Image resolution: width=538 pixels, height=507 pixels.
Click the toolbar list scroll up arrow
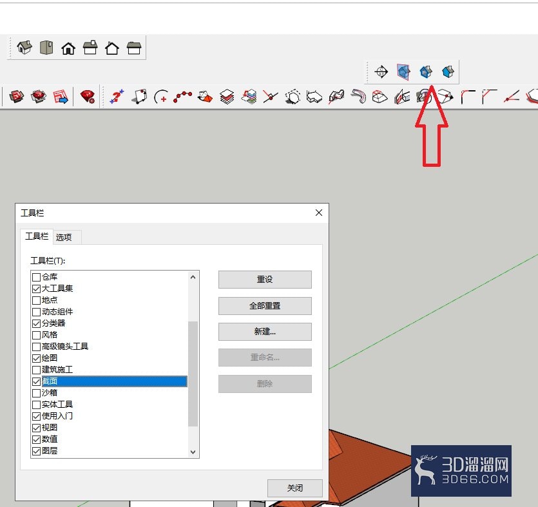pyautogui.click(x=193, y=277)
